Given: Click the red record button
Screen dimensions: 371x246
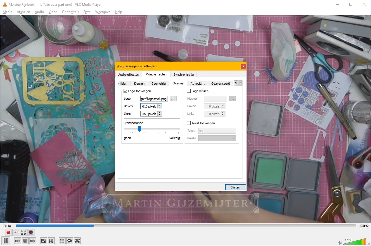Looking at the screenshot, I should coord(8,232).
